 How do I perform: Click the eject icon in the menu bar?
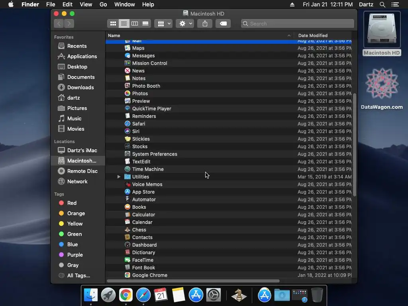pos(292,4)
